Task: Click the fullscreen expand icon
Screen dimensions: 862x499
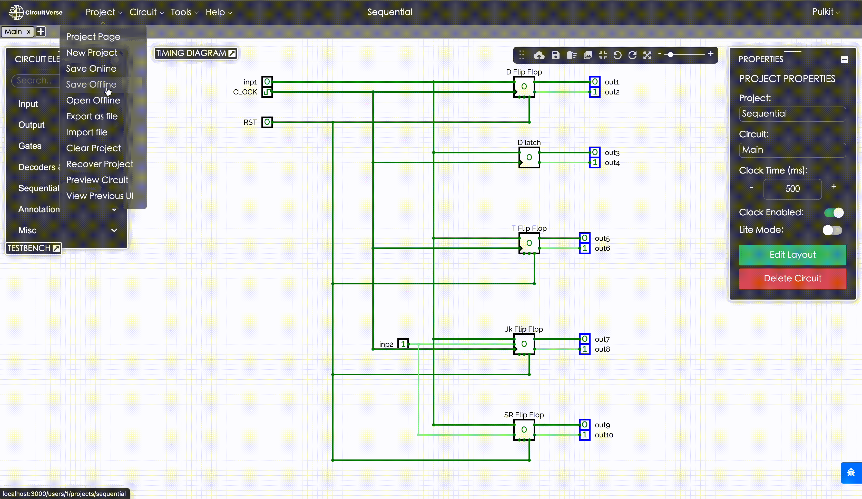Action: pos(648,55)
